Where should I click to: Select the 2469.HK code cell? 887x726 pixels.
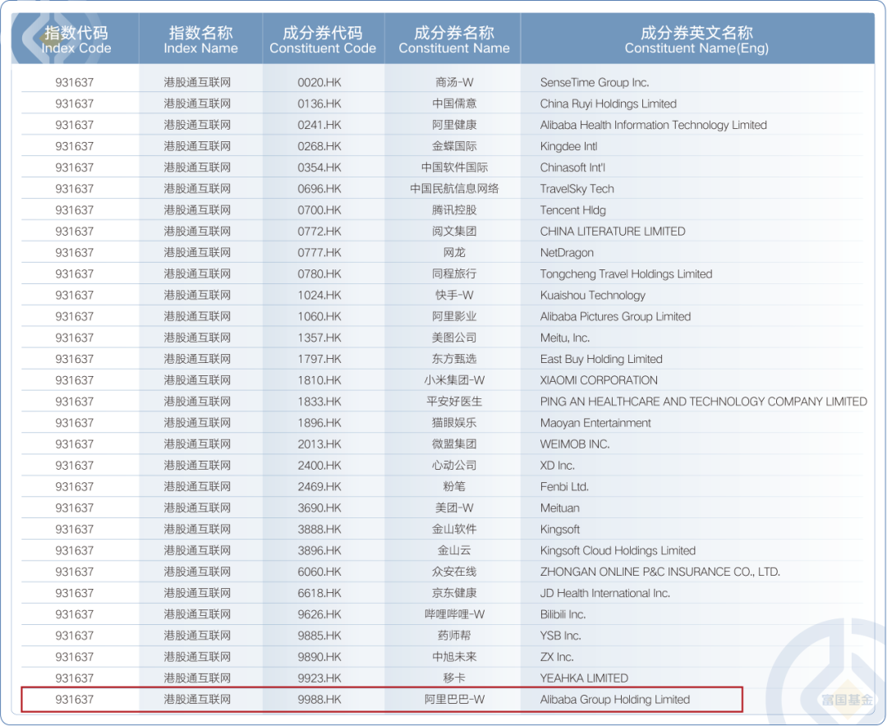(319, 487)
